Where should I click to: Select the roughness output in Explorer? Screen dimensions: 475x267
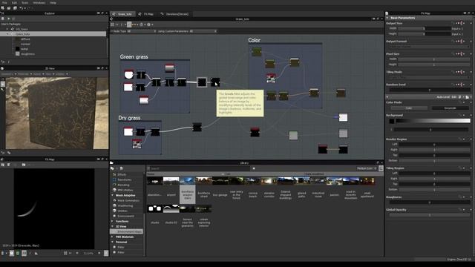pos(27,54)
